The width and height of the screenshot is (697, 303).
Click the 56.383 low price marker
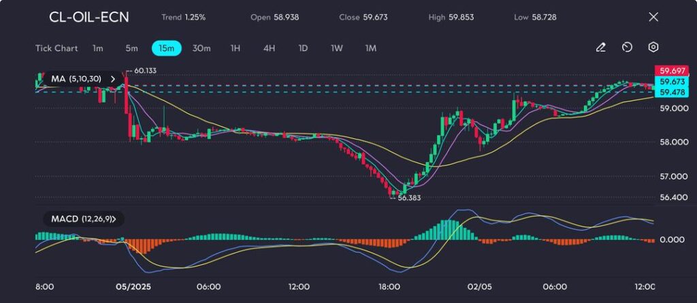(x=410, y=197)
